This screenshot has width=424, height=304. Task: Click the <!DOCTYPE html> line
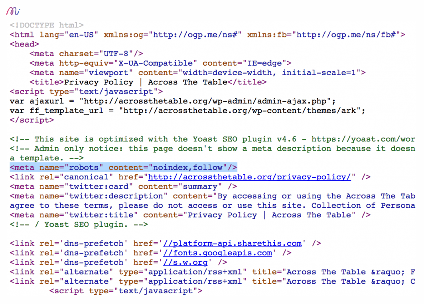(47, 25)
